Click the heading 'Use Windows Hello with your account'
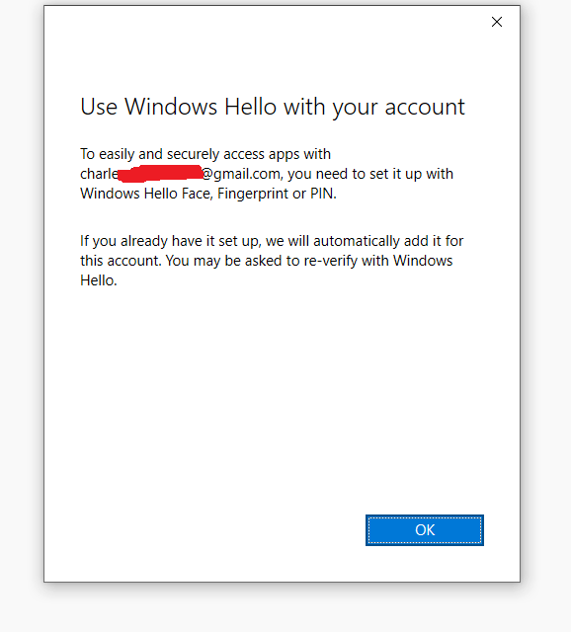571x632 pixels. [x=273, y=108]
